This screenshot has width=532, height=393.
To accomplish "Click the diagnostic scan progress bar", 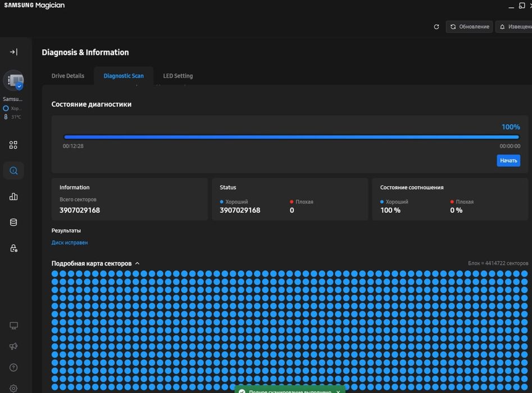I will [x=292, y=137].
